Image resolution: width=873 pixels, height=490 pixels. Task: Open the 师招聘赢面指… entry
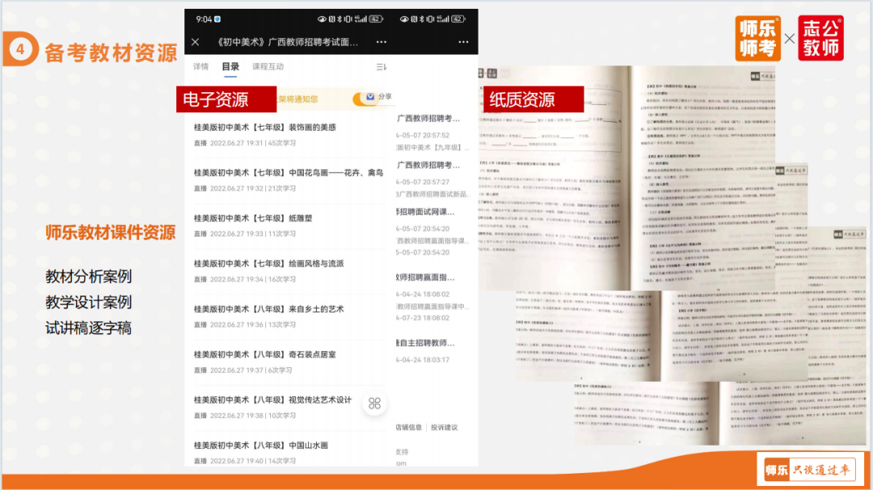point(425,277)
